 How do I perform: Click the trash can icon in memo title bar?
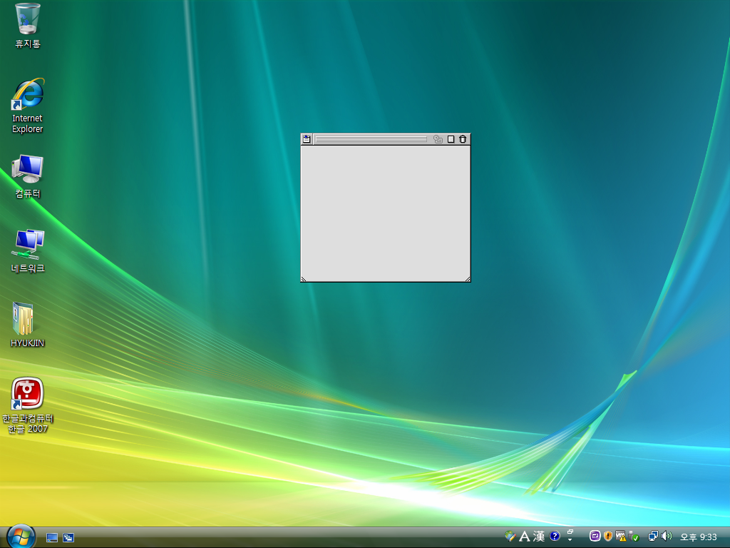tap(463, 139)
